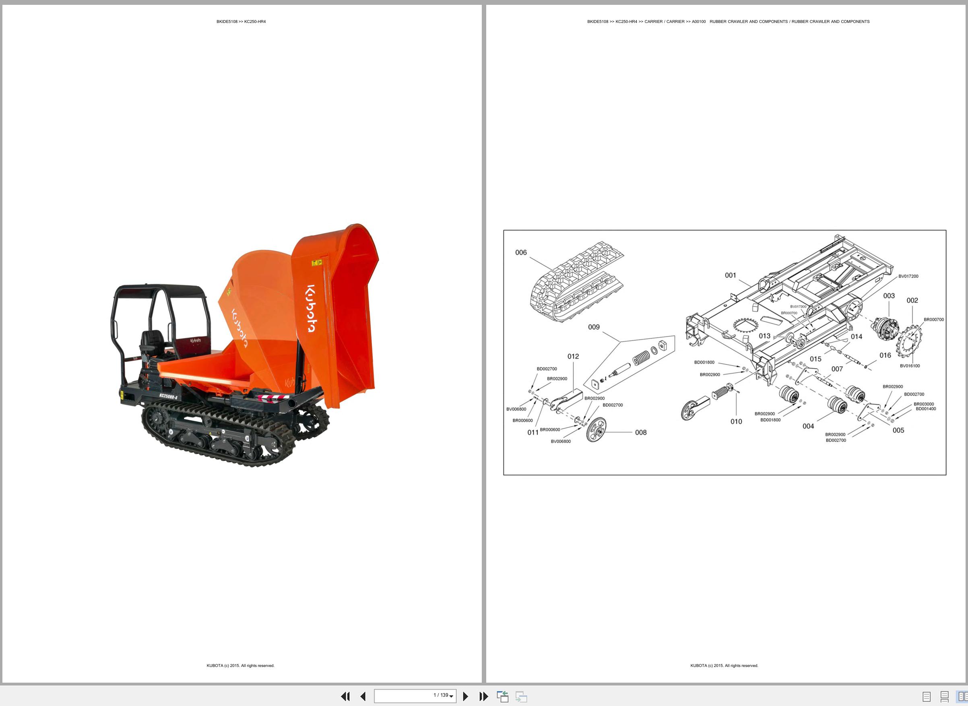The height and width of the screenshot is (706, 968).
Task: Click part label 013 in diagram
Action: point(765,336)
